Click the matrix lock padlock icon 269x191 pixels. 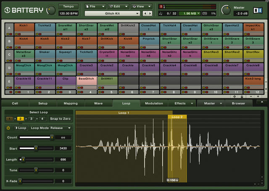[x=242, y=97]
